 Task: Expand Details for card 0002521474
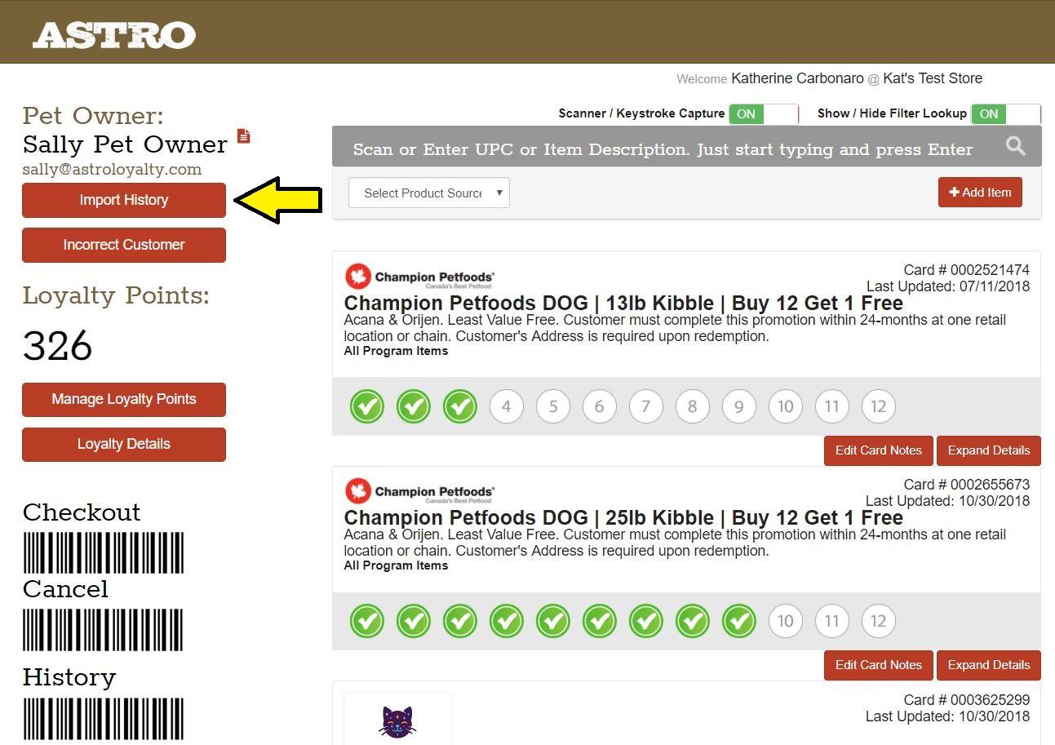tap(989, 450)
